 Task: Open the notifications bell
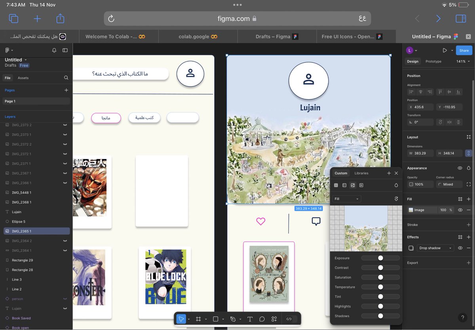pos(54,50)
